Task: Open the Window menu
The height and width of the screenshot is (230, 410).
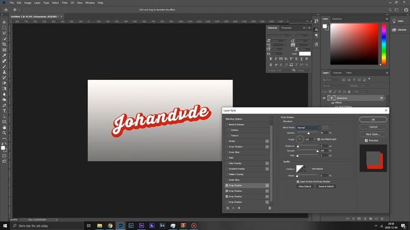Action: click(90, 3)
